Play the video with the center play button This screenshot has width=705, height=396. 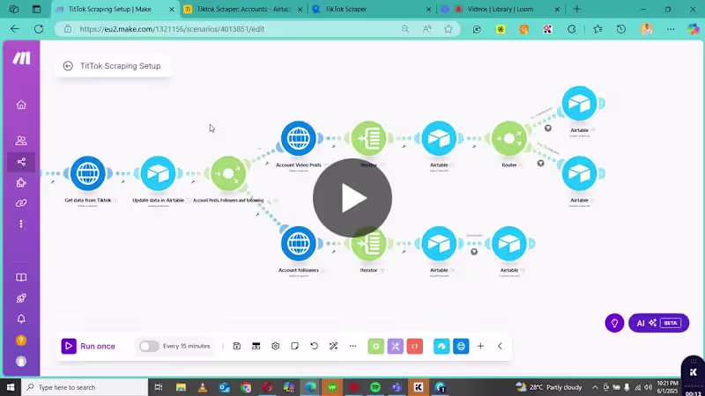(x=352, y=198)
